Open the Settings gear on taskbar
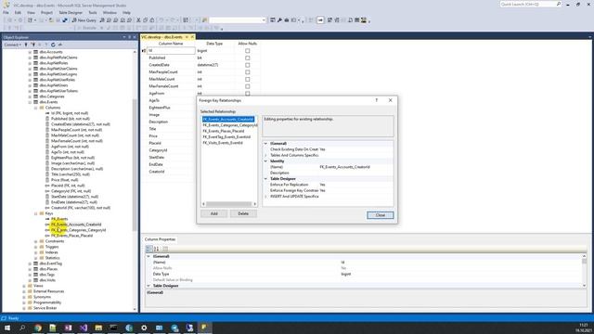This screenshot has height=334, width=594. [144, 328]
